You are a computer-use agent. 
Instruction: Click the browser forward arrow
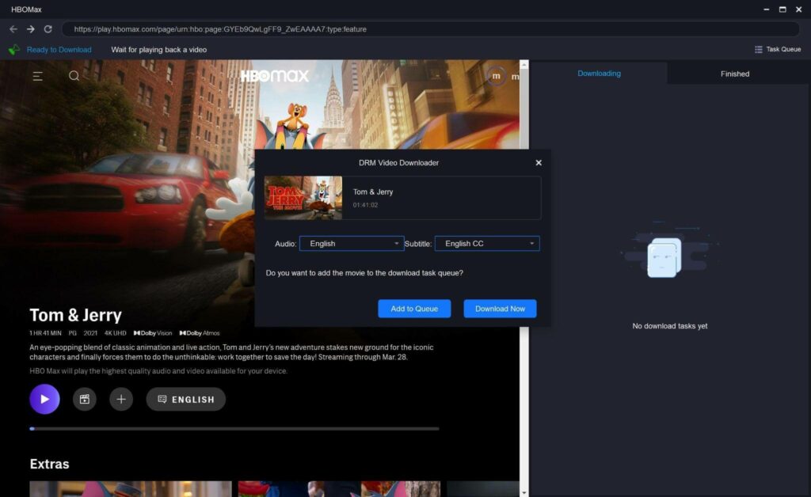pyautogui.click(x=31, y=29)
